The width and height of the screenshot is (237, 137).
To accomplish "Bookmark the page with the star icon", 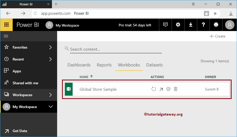I will (x=215, y=13).
